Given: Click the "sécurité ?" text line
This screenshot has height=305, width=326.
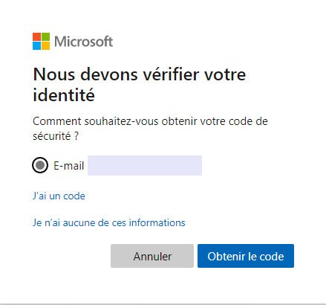Looking at the screenshot, I should (56, 136).
